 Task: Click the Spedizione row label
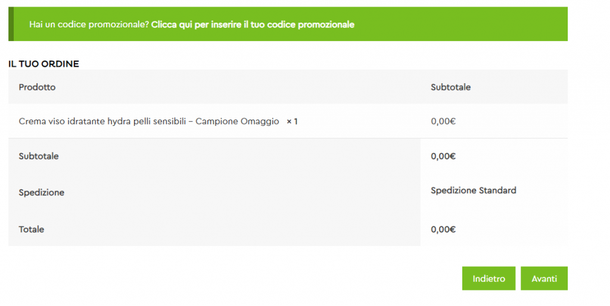pyautogui.click(x=42, y=193)
